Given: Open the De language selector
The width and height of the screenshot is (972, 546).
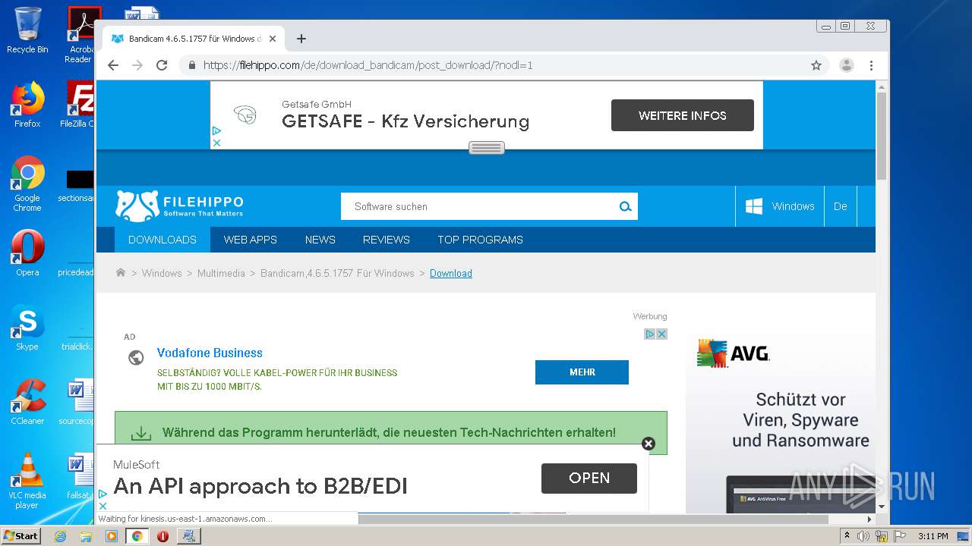Looking at the screenshot, I should click(841, 206).
